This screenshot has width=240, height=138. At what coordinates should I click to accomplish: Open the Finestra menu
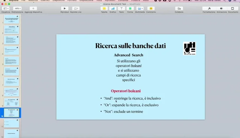[x=135, y=1]
